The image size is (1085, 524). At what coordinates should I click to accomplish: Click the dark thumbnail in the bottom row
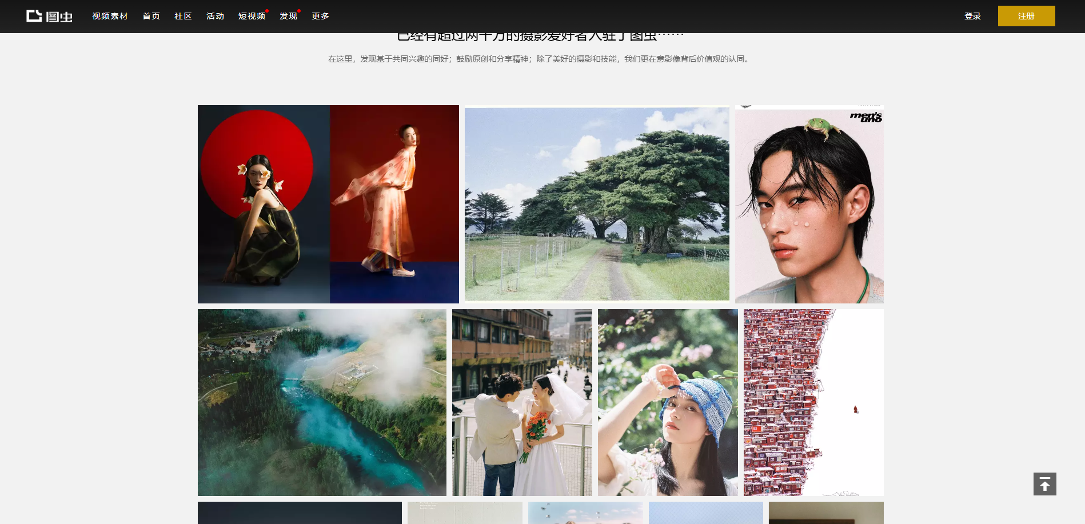300,513
